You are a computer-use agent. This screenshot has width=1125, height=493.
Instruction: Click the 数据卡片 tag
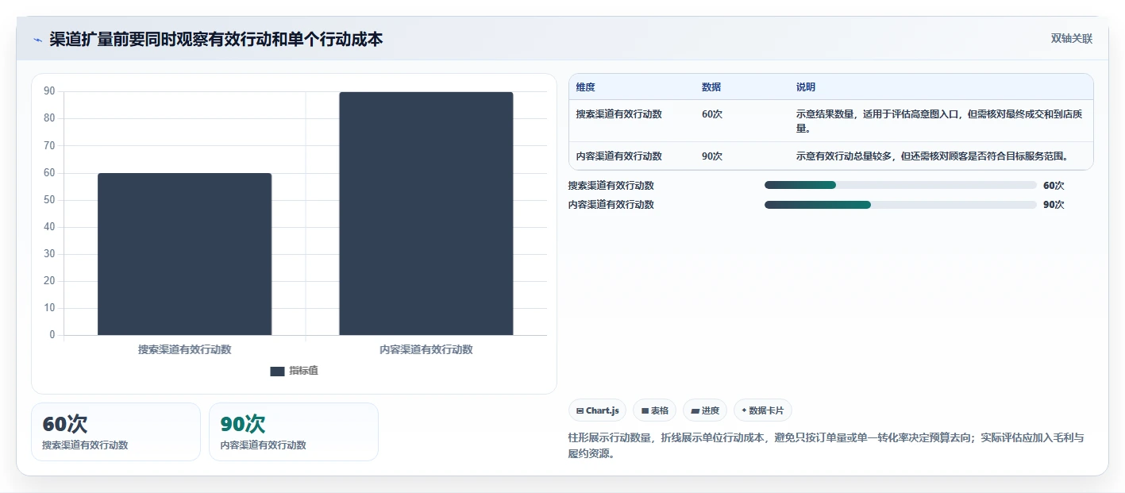[x=762, y=410]
